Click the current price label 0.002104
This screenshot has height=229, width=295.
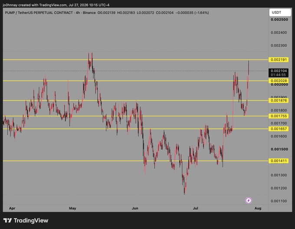tap(279, 73)
